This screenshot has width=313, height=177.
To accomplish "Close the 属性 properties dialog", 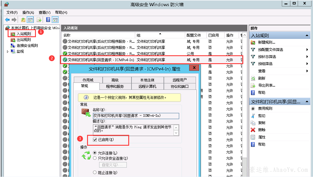I will 194,68.
